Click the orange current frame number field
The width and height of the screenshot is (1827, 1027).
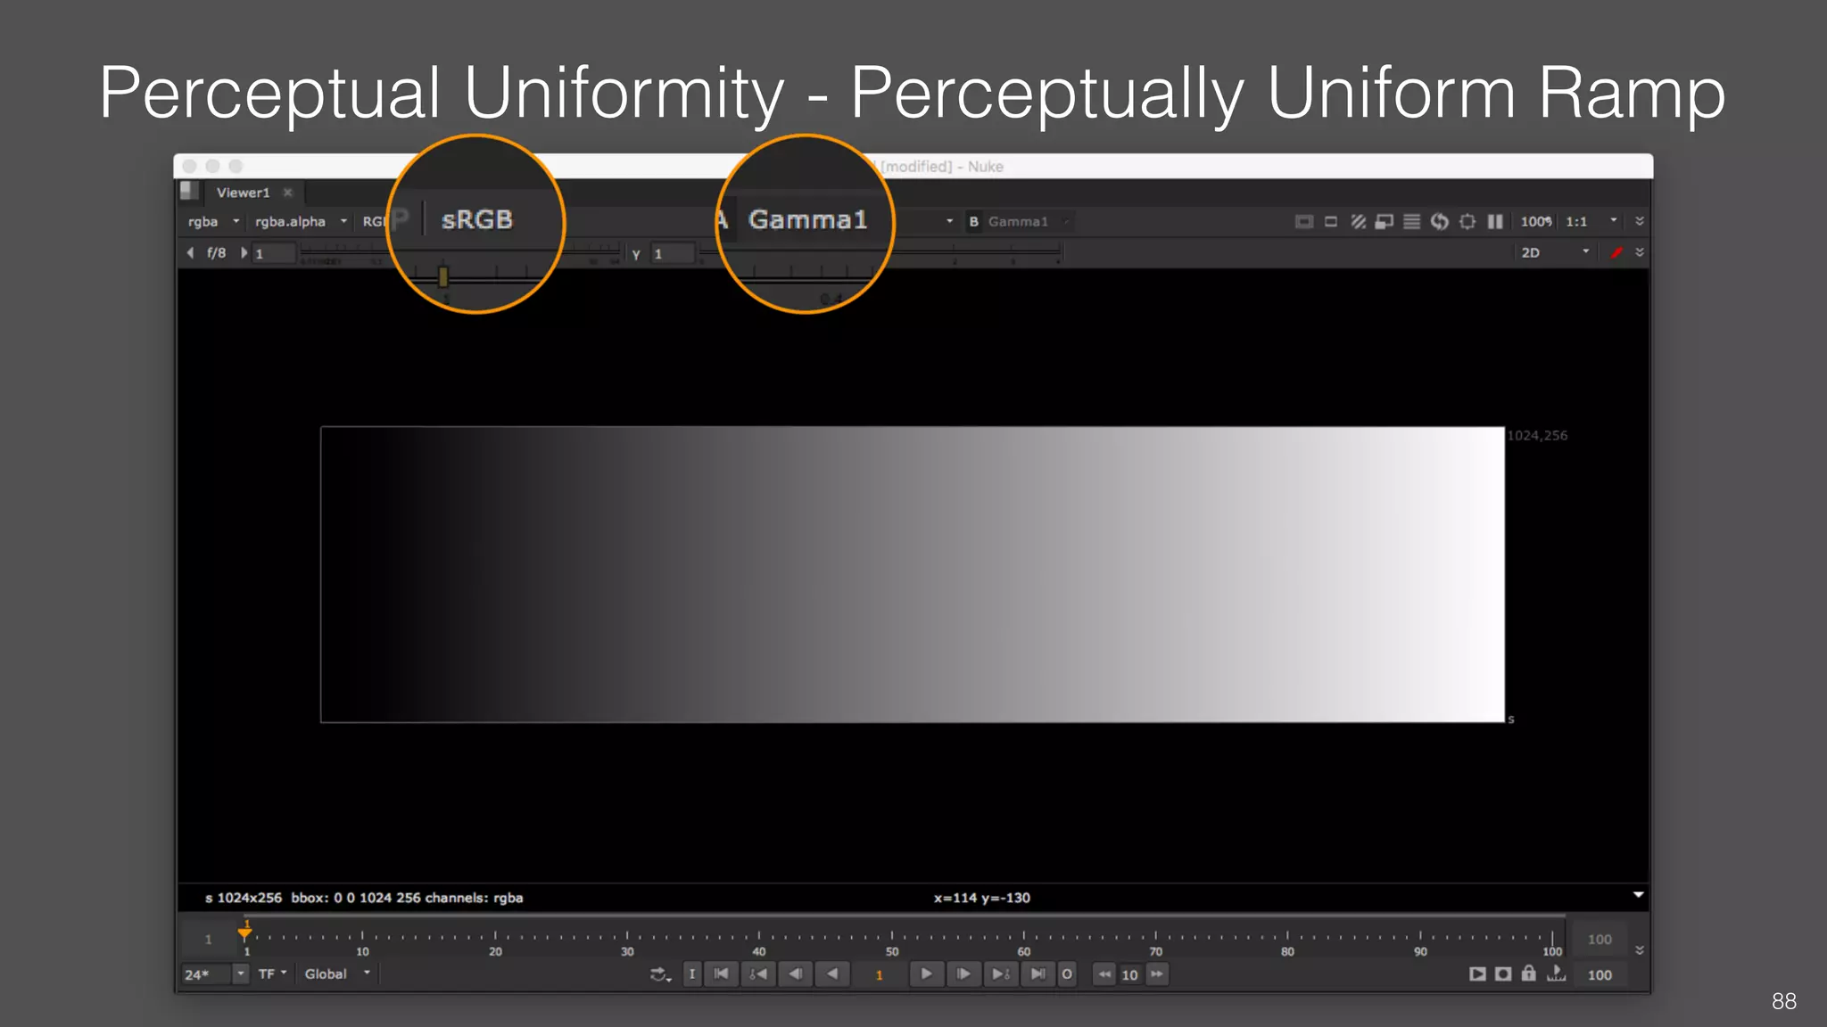[x=879, y=975]
